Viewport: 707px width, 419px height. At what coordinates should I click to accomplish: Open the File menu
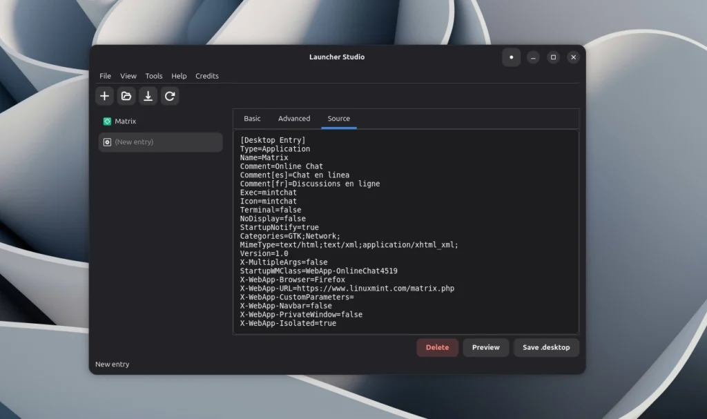(x=105, y=76)
